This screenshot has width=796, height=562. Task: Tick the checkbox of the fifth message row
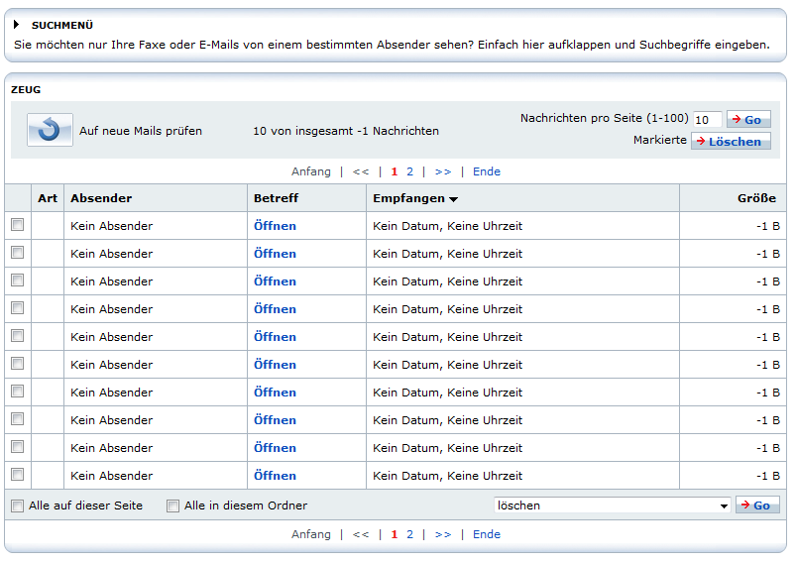(18, 336)
